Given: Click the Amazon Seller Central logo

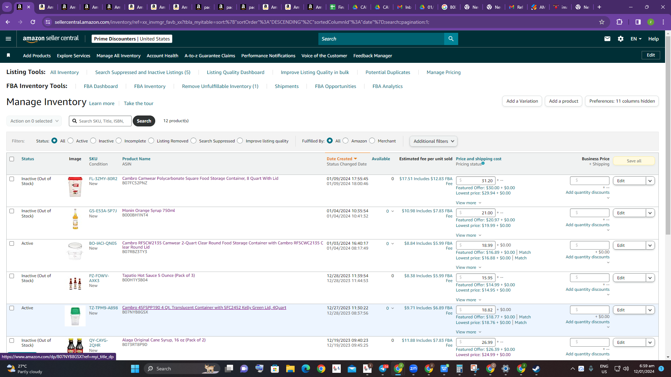Looking at the screenshot, I should [x=51, y=39].
